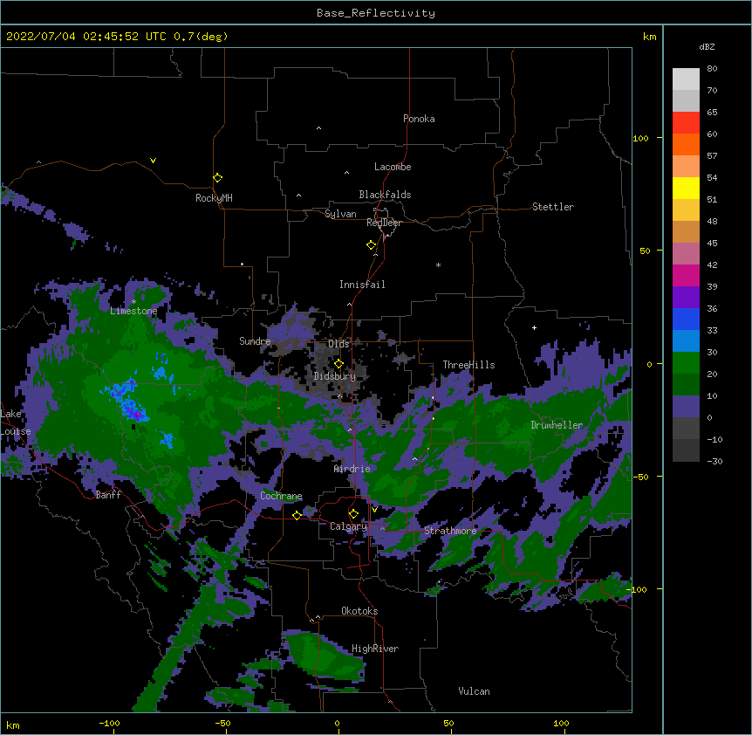Click the Vulcan town label
This screenshot has width=752, height=735.
[x=474, y=691]
